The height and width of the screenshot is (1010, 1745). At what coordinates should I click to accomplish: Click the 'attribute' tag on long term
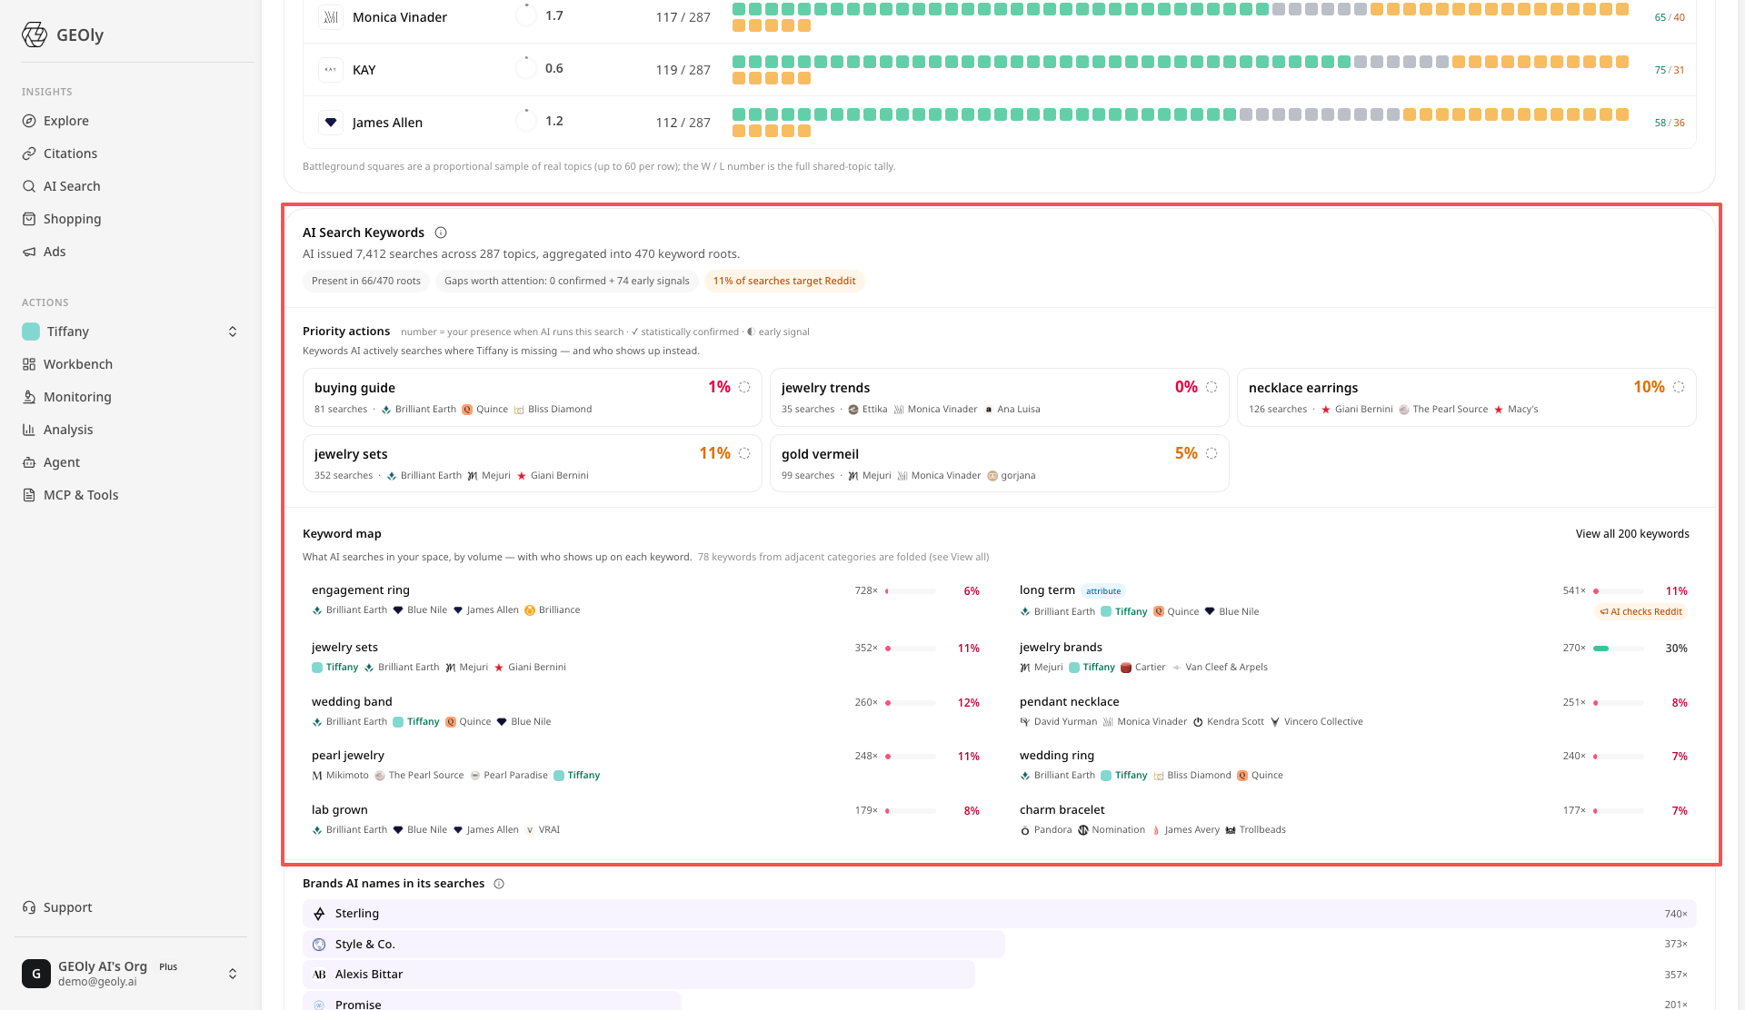pos(1103,591)
